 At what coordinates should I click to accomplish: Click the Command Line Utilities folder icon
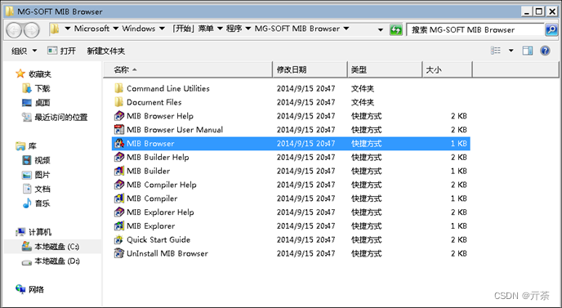coord(118,88)
